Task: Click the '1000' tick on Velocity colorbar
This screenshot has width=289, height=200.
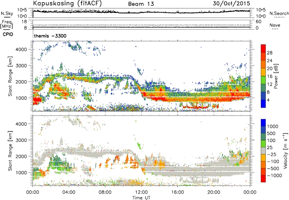Action: tap(273, 126)
